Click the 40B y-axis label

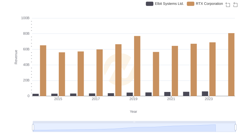tap(26, 65)
